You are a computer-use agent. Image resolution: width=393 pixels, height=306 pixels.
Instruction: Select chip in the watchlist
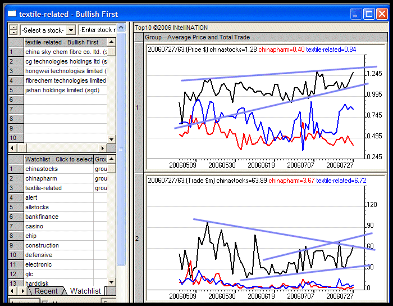(59, 236)
